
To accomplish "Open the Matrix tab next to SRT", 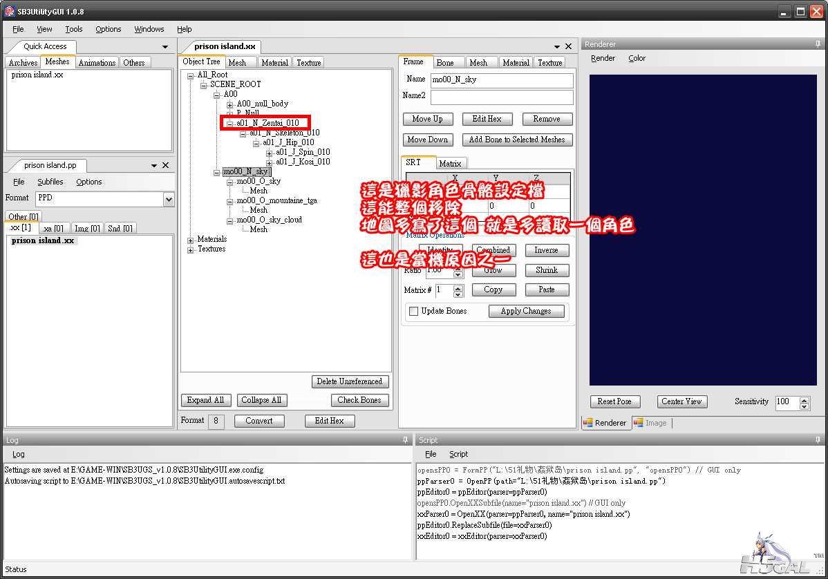I will [x=450, y=164].
